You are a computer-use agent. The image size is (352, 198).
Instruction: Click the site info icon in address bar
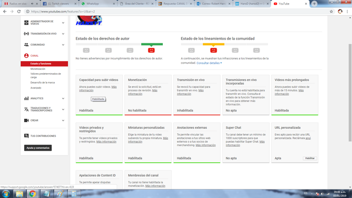click(x=28, y=12)
